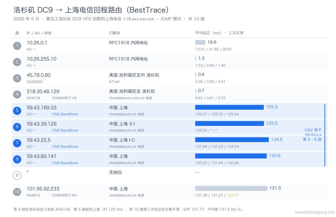336x217 pixels.
Task: Click it7.net domain under hop 3
Action: tap(114, 82)
